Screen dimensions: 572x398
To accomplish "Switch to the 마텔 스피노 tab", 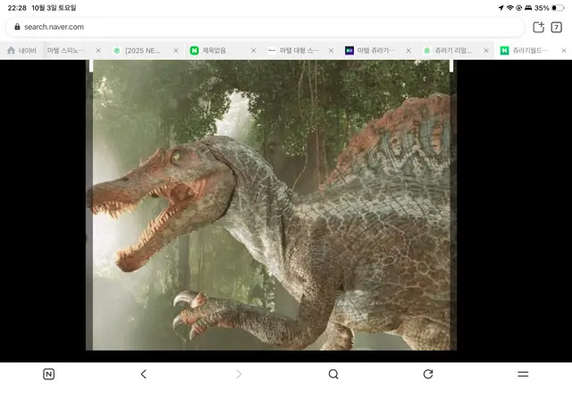I will click(x=65, y=50).
